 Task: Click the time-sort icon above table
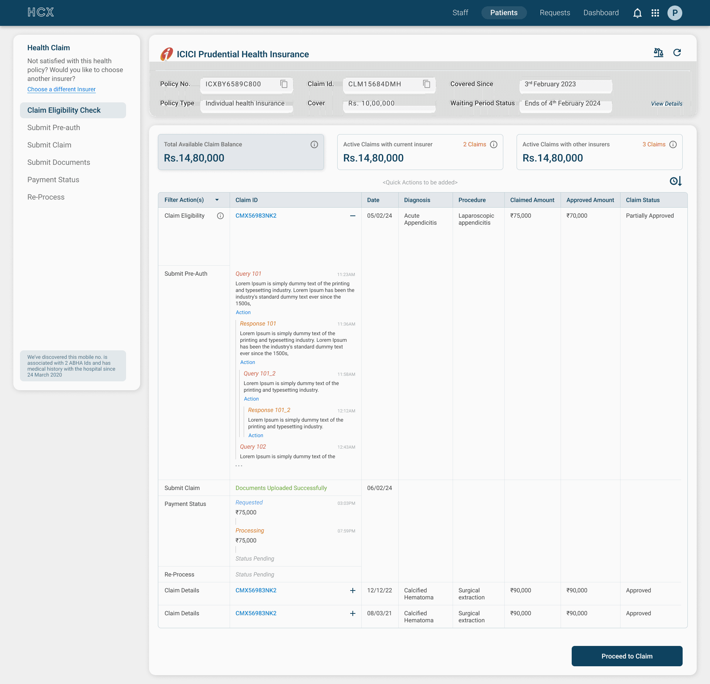click(x=676, y=181)
